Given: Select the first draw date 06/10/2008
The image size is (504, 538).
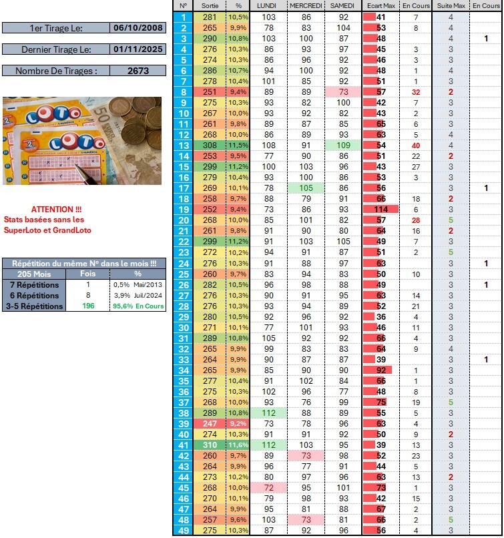Looking at the screenshot, I should point(138,28).
